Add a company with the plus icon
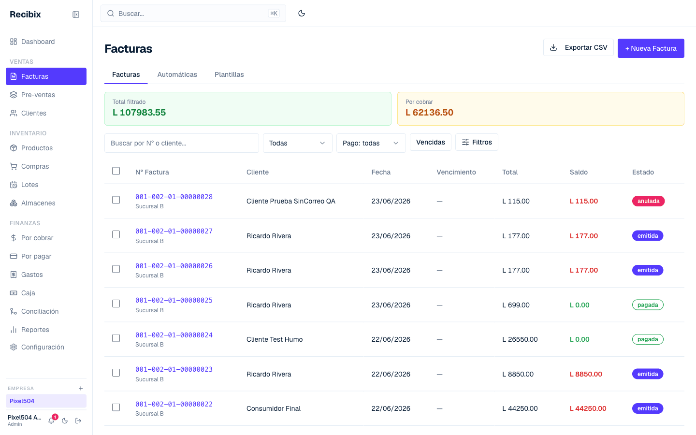 (81, 389)
